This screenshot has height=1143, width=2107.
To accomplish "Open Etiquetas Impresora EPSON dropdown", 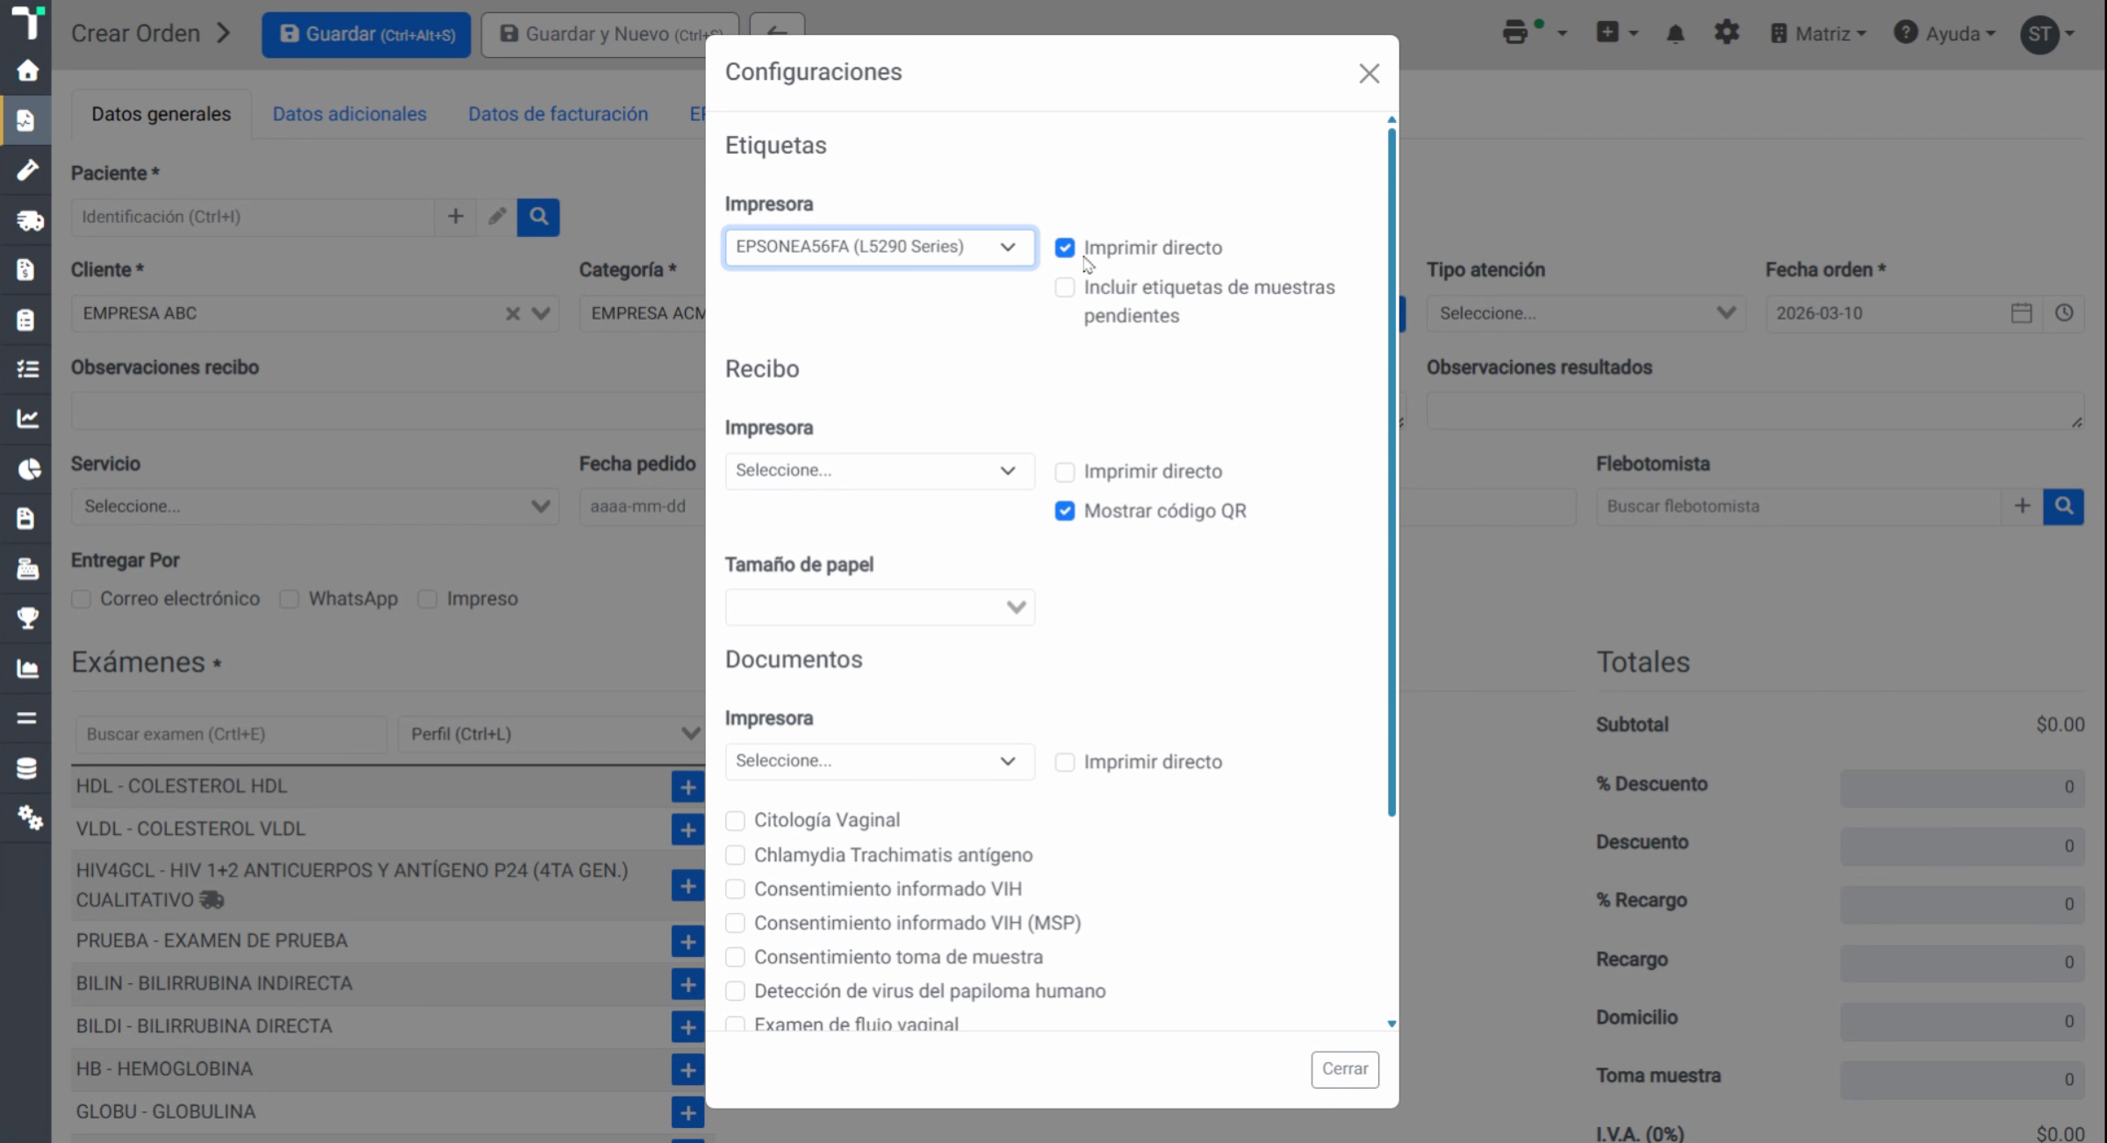I will tap(880, 248).
